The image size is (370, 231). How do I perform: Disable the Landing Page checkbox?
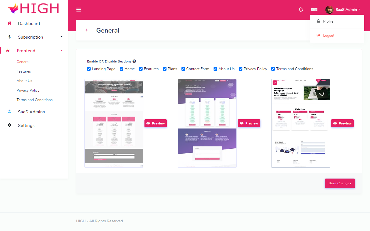(89, 69)
